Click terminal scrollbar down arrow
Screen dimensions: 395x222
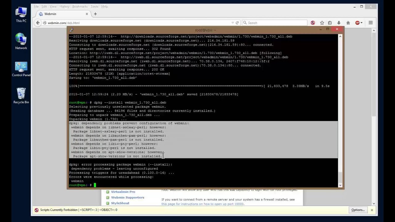pyautogui.click(x=340, y=185)
